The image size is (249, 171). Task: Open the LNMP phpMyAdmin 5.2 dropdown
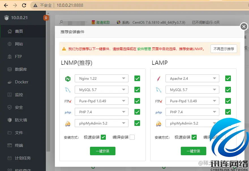tap(102, 123)
